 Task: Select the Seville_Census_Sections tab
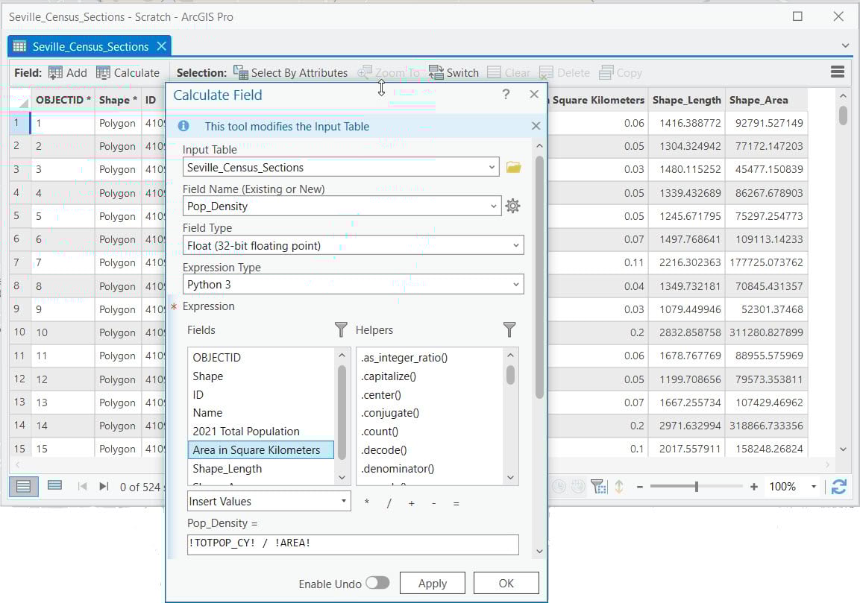pyautogui.click(x=82, y=45)
